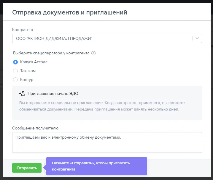Image resolution: width=213 pixels, height=180 pixels.
Task: Click the Такском label text
Action: (x=28, y=71)
